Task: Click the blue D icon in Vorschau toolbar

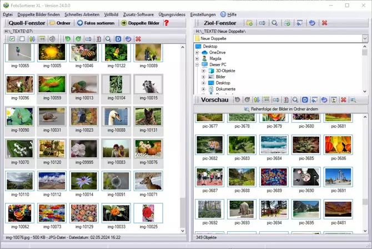Action: [x=305, y=100]
